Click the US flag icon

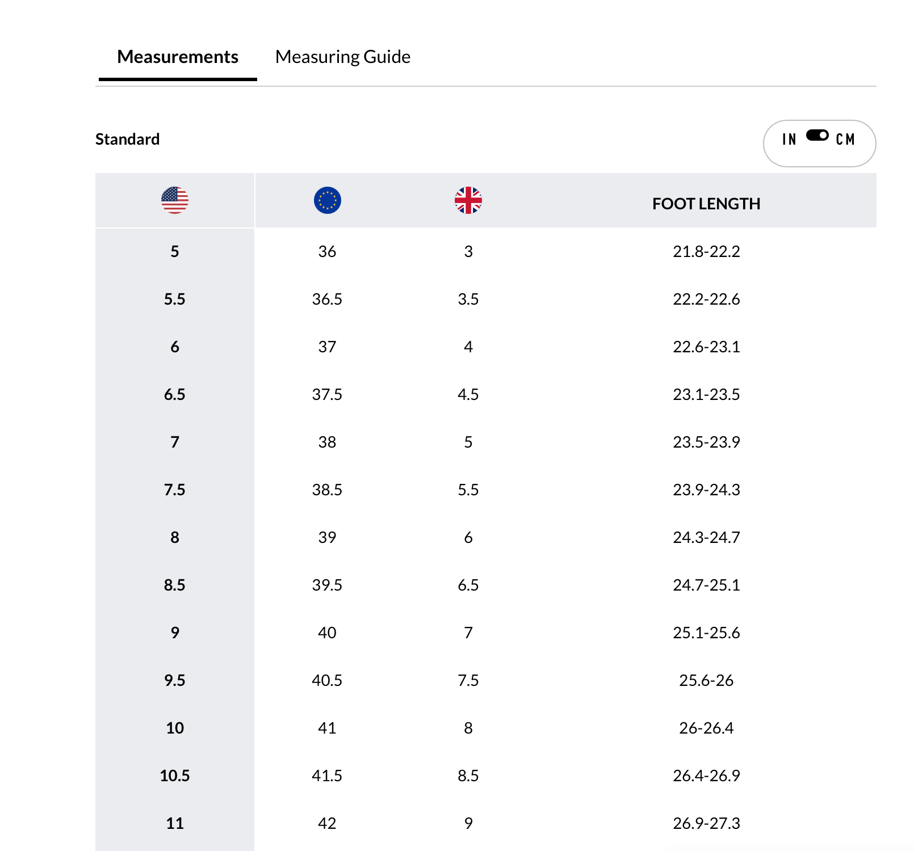(175, 200)
